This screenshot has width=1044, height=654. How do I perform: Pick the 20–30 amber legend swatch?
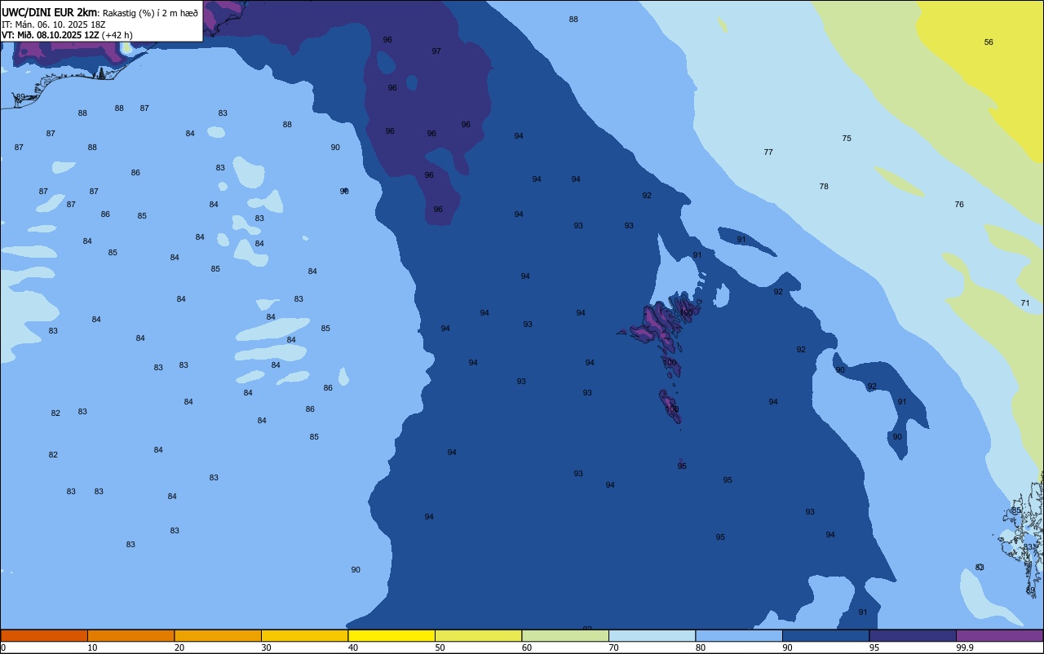(218, 635)
